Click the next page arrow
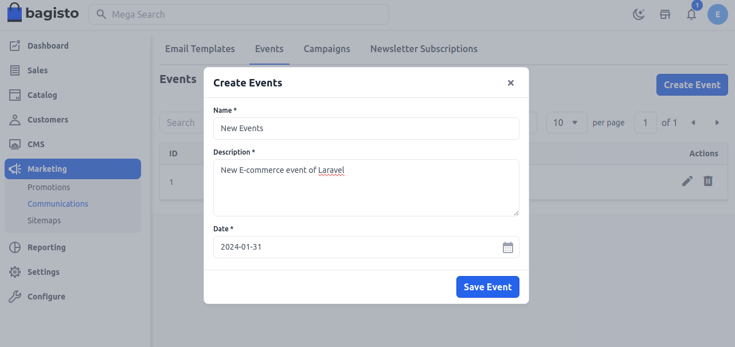This screenshot has width=735, height=347. (x=717, y=123)
